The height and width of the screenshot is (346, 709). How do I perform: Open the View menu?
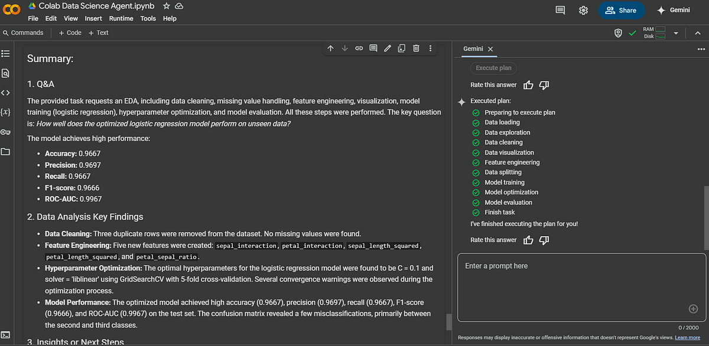tap(70, 18)
